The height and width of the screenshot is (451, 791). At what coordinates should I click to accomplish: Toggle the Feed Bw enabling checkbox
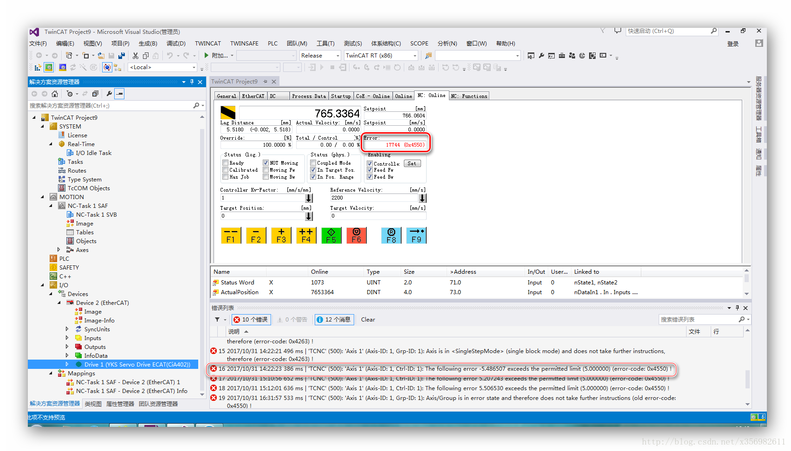pyautogui.click(x=370, y=177)
